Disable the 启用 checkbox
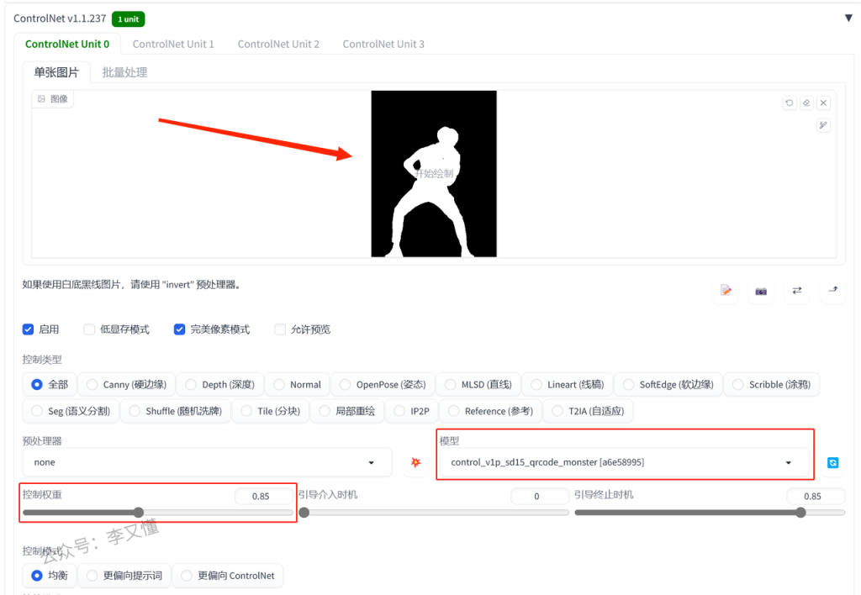The image size is (861, 595). point(29,329)
